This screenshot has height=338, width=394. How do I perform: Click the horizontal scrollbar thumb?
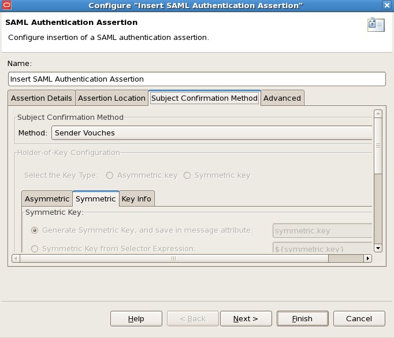(174, 259)
